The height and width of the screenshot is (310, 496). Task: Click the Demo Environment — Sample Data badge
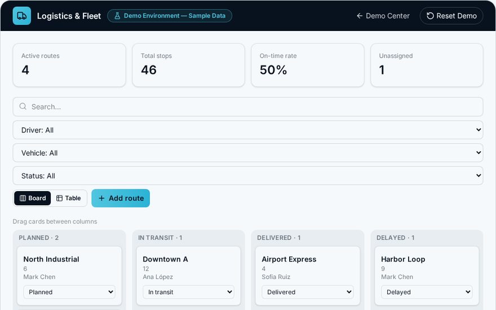click(x=170, y=16)
